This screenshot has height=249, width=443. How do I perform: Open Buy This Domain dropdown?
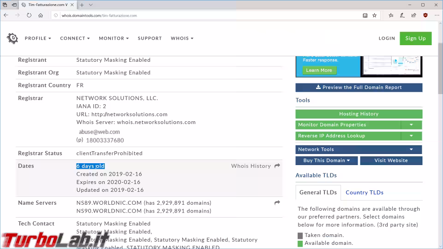(x=327, y=160)
